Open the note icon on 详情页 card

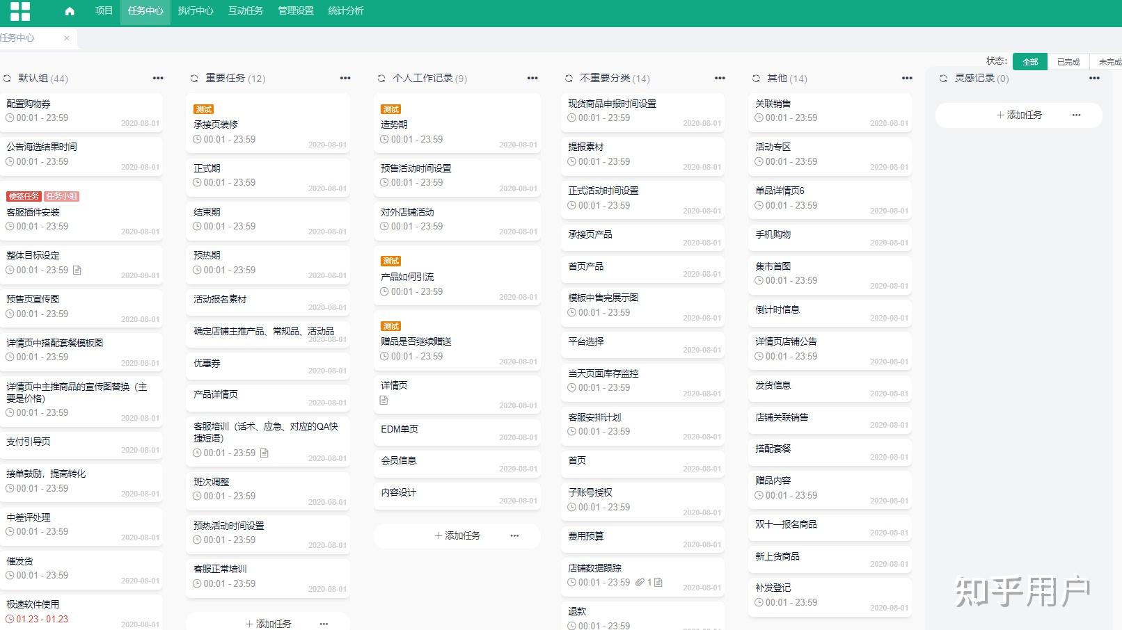coord(384,400)
